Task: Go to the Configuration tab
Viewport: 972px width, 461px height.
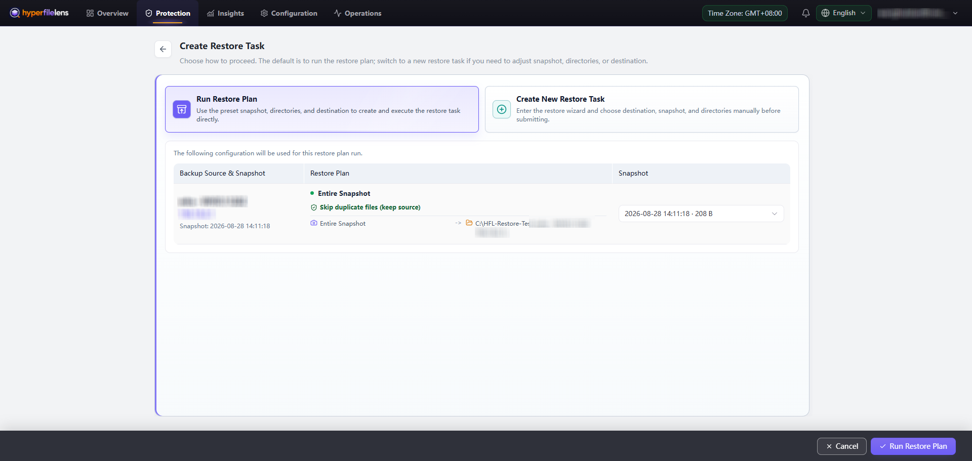Action: pyautogui.click(x=289, y=13)
